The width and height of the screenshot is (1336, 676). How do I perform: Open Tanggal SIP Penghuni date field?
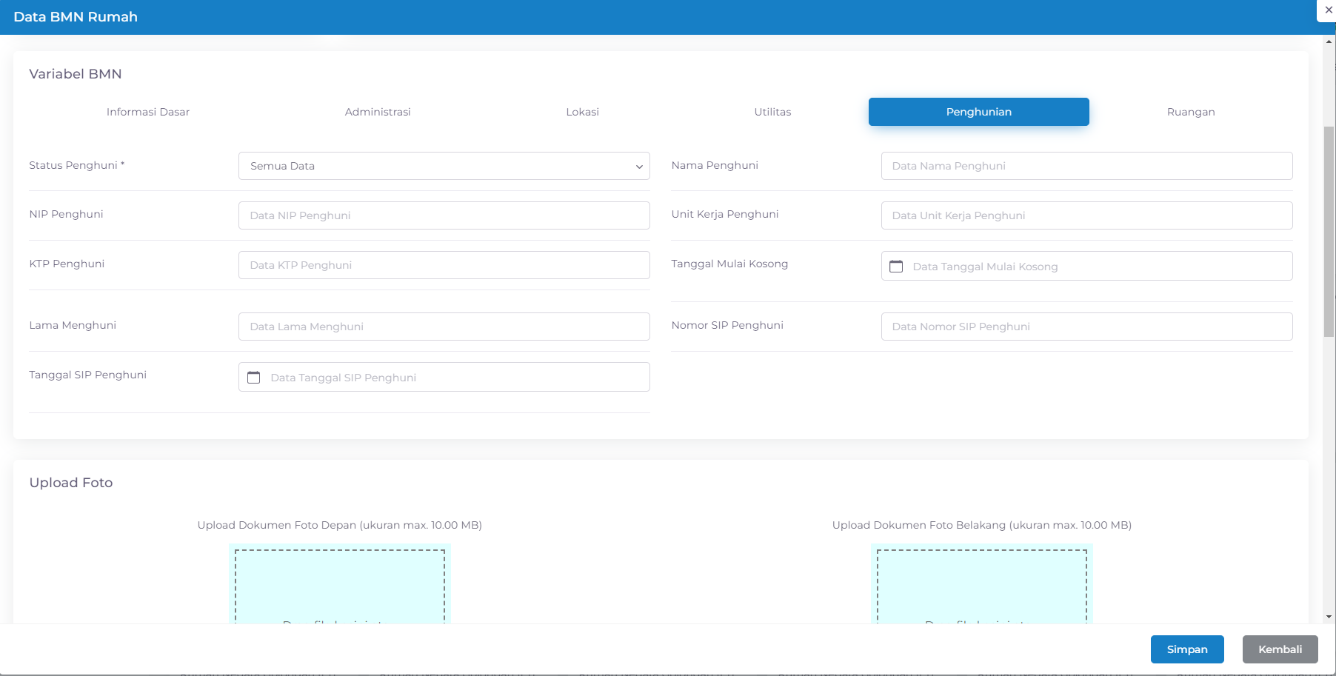pos(444,377)
